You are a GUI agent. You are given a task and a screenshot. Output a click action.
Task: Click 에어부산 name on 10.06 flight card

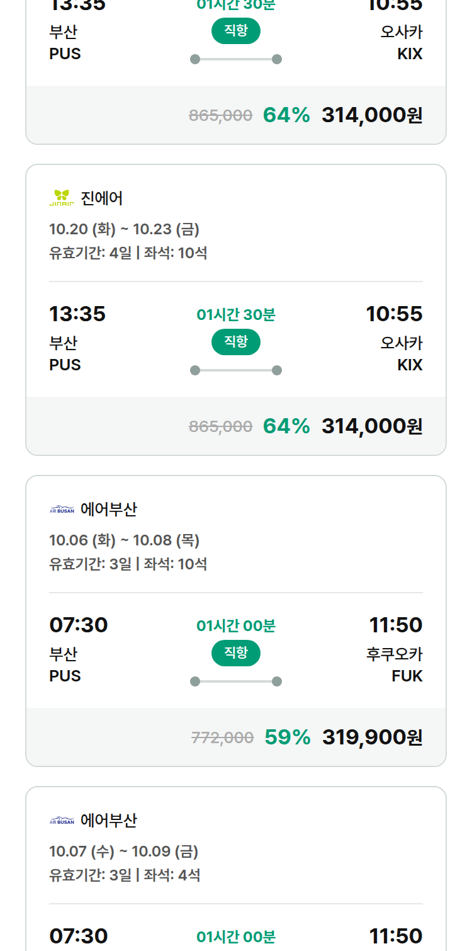click(109, 510)
